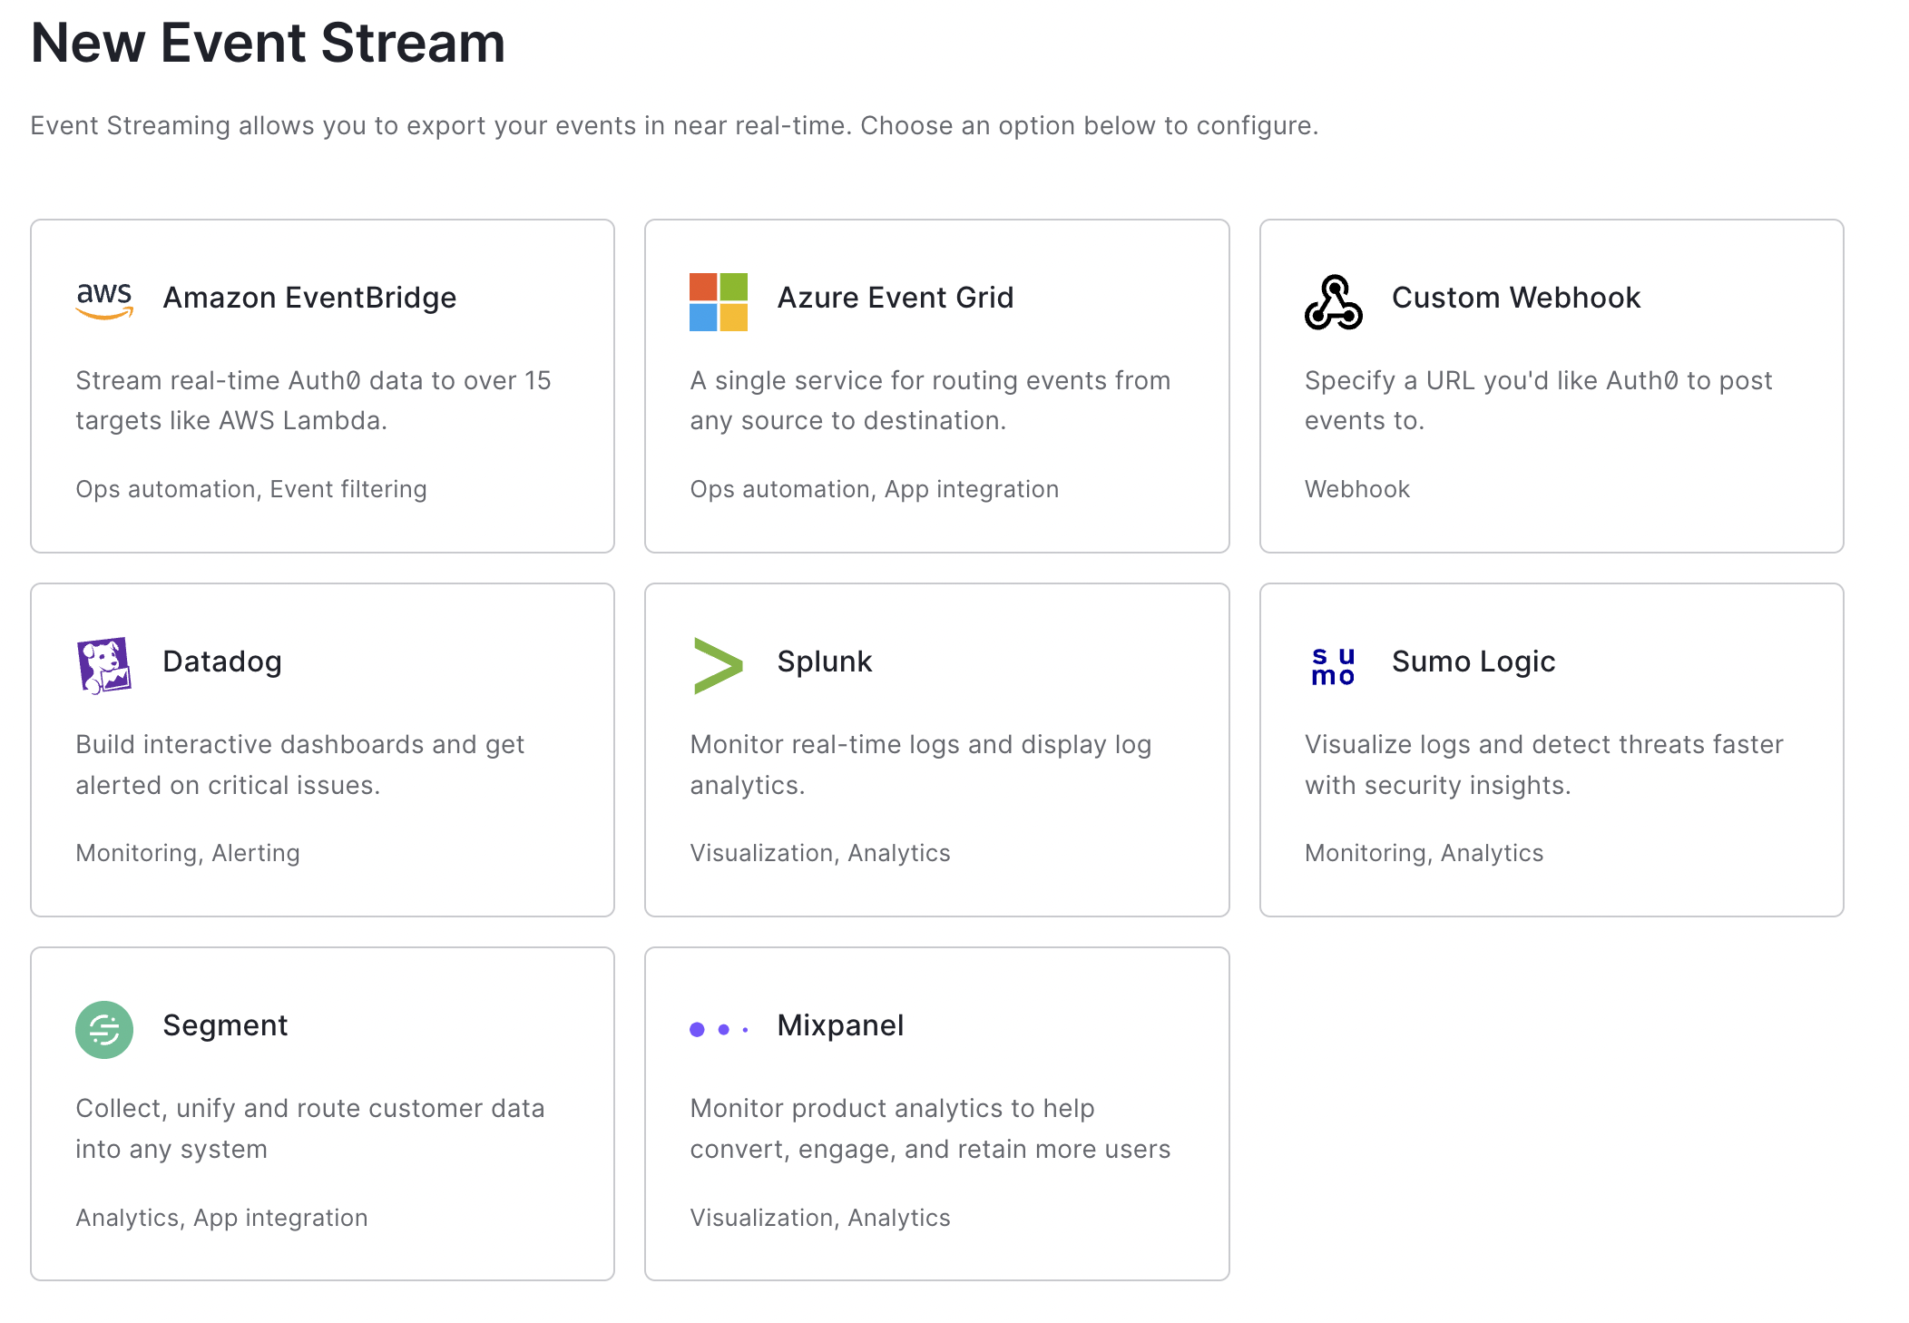This screenshot has height=1323, width=1909.
Task: Click Sumo Logic's security insights description
Action: point(1542,764)
